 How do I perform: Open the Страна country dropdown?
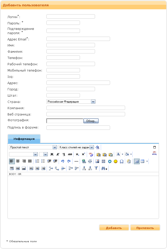(93, 102)
